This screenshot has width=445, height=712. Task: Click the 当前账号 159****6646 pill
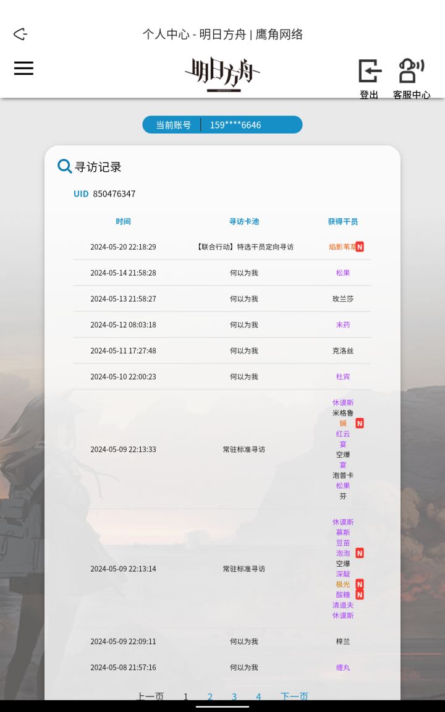click(x=222, y=125)
